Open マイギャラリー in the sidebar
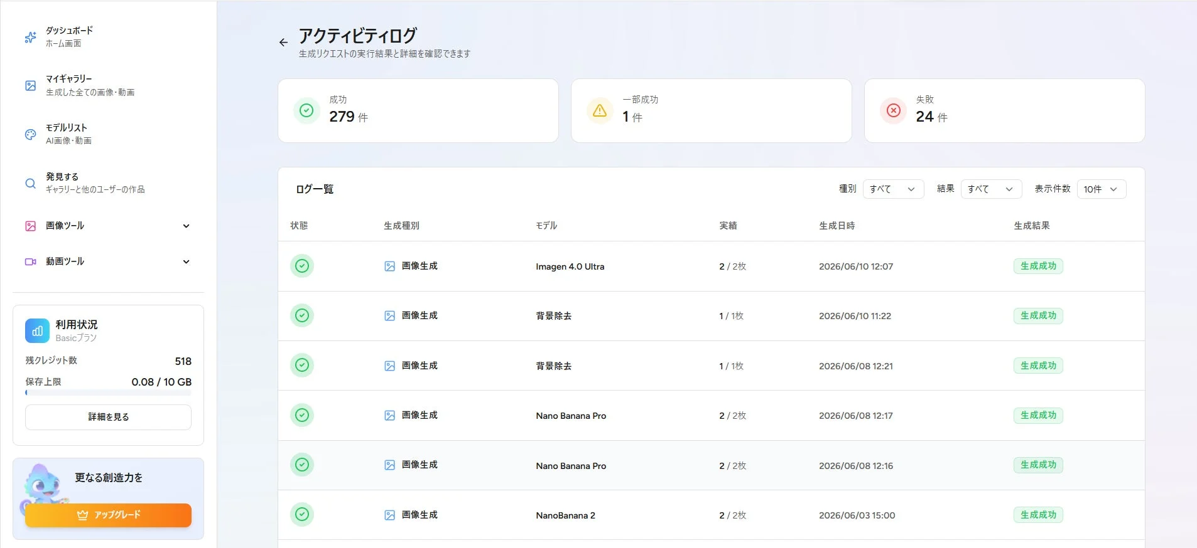This screenshot has height=548, width=1197. click(108, 86)
